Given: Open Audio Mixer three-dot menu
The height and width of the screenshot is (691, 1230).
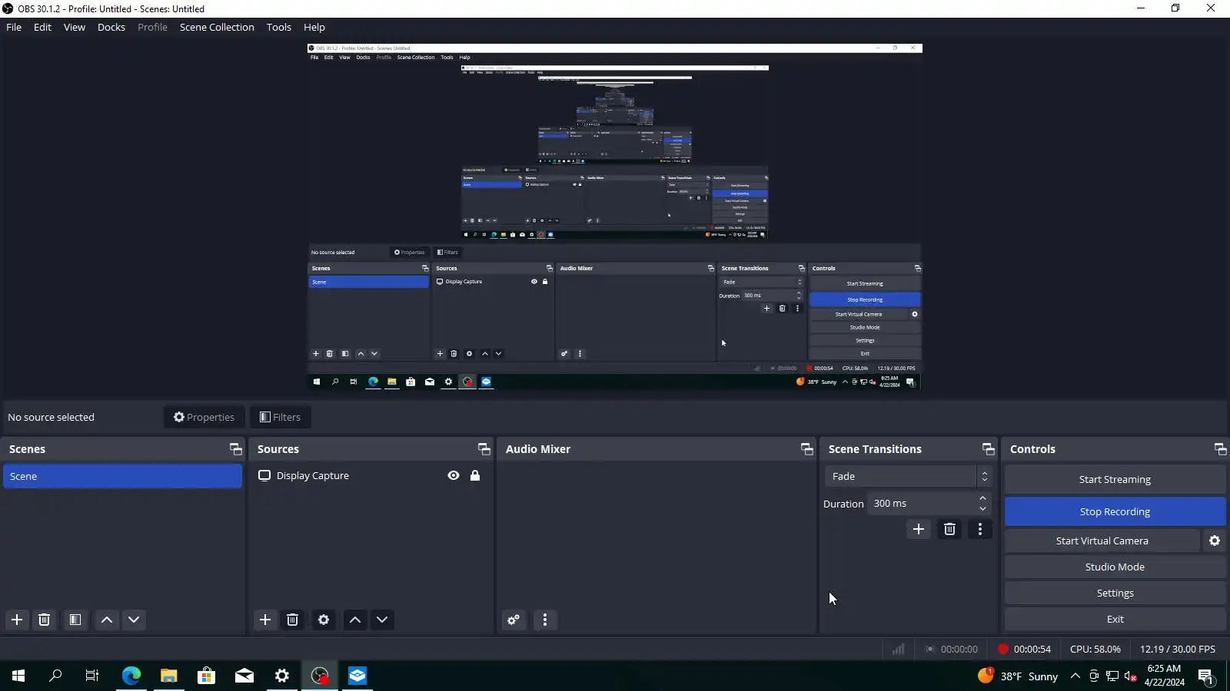Looking at the screenshot, I should tap(545, 620).
